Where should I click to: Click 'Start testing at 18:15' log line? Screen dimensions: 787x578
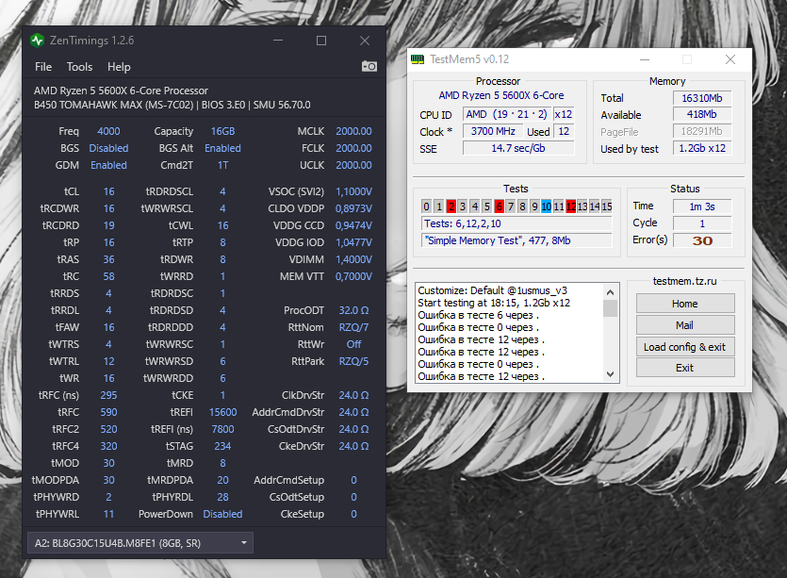pos(494,303)
